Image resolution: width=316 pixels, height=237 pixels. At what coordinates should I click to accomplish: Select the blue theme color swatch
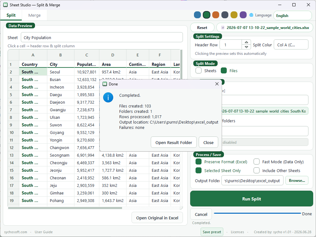[197, 15]
